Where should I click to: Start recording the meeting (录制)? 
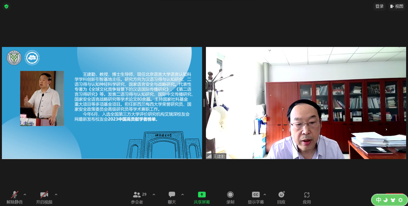(230, 197)
